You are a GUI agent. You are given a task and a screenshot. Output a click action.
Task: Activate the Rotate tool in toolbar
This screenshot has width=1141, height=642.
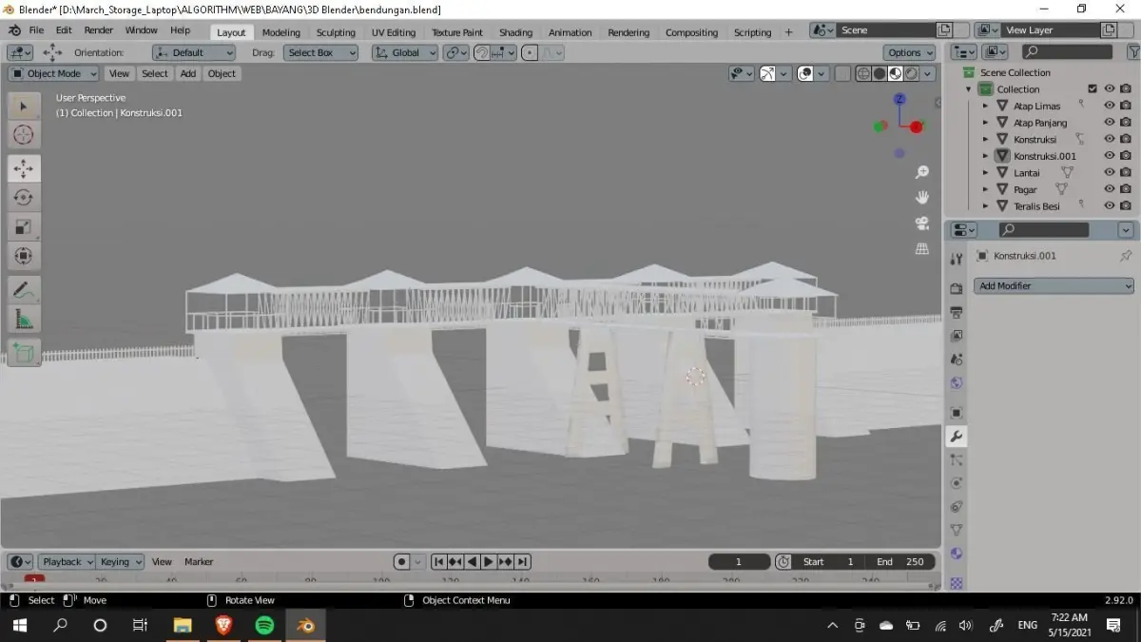pyautogui.click(x=24, y=197)
